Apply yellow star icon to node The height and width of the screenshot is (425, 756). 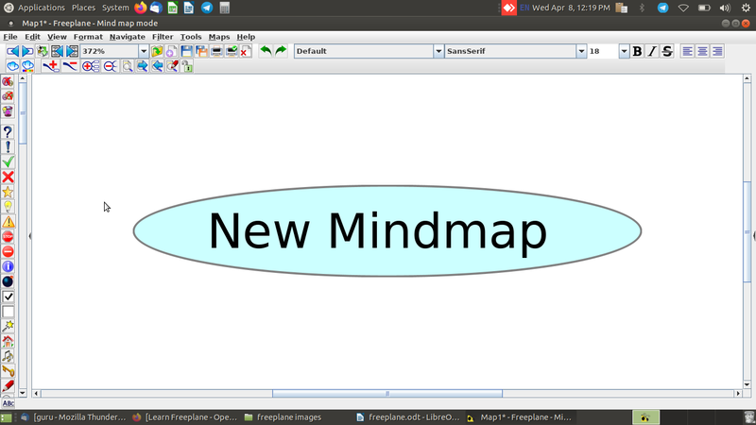pyautogui.click(x=8, y=192)
